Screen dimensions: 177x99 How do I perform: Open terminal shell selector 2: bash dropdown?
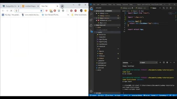(x=149, y=62)
